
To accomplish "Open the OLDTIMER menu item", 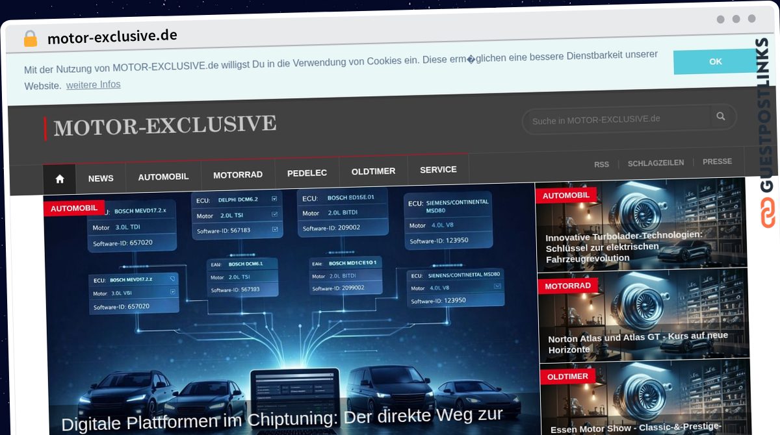I will tap(373, 171).
